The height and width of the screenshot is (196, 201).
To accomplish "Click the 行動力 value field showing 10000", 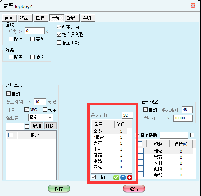I will pyautogui.click(x=183, y=118).
